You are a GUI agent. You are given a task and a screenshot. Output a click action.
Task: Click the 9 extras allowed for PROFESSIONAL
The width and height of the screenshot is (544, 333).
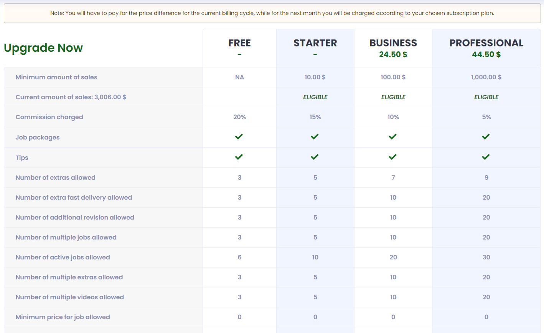pos(486,178)
